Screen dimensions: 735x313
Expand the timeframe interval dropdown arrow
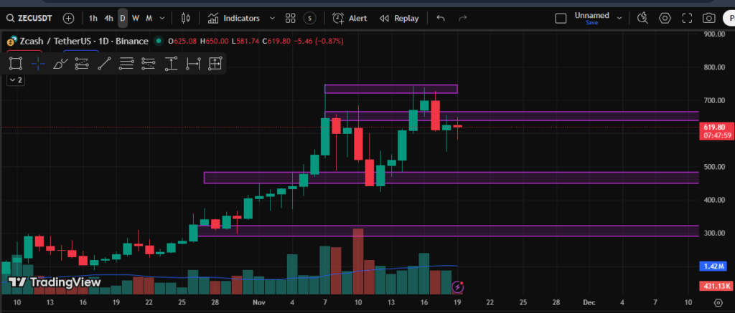coord(162,18)
